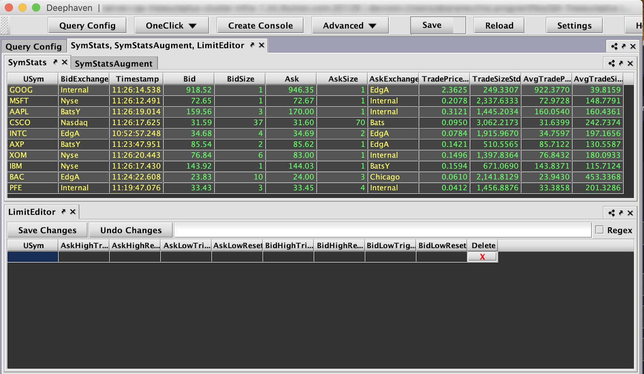Click the detach arrow in LimitEditor panel corner
This screenshot has height=374, width=644.
(621, 213)
